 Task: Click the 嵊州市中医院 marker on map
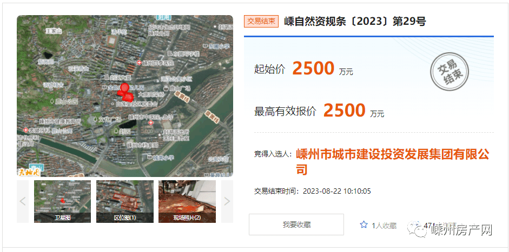click(x=150, y=122)
